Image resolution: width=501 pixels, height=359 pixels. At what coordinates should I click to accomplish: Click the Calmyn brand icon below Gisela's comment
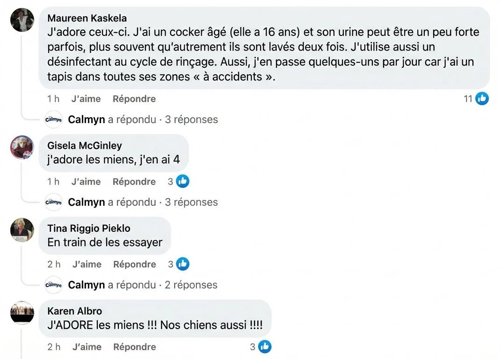pos(53,202)
